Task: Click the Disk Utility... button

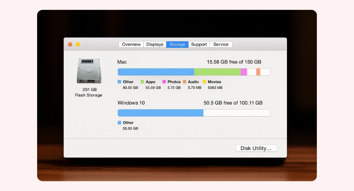Action: [256, 148]
